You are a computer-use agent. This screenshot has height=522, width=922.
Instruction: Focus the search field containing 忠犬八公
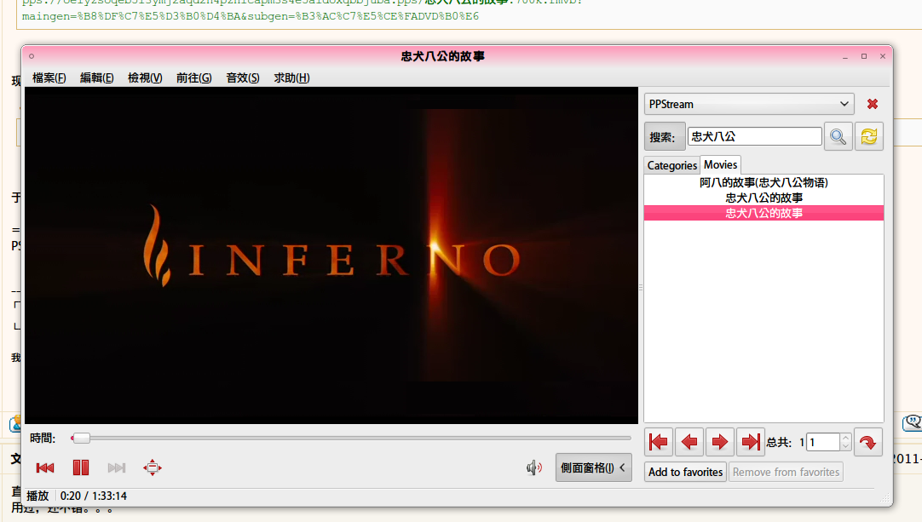(754, 136)
